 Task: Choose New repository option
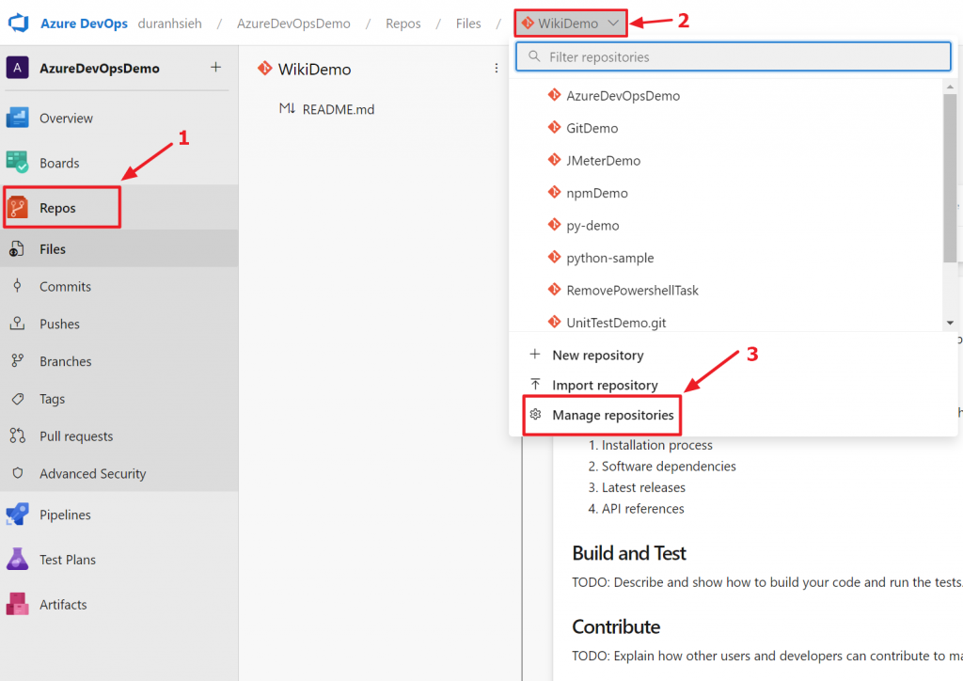[x=597, y=355]
